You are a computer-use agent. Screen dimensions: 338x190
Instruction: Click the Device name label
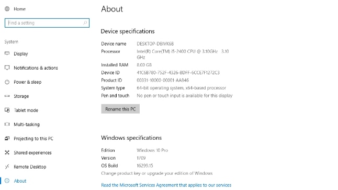point(114,44)
